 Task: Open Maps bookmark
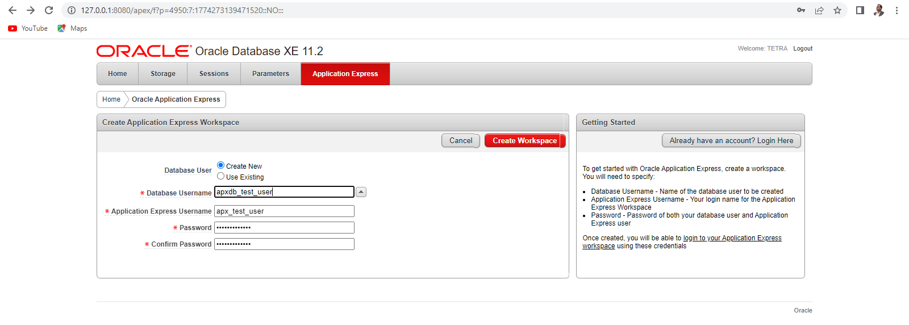[72, 28]
